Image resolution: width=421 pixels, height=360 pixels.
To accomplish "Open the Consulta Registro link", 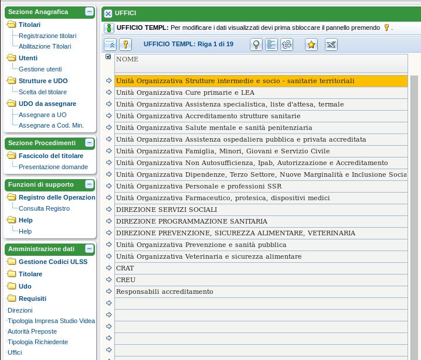I will pyautogui.click(x=44, y=208).
